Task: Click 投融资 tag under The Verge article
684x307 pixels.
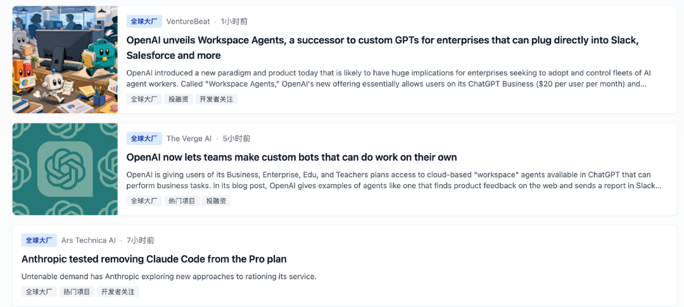Action: click(217, 201)
